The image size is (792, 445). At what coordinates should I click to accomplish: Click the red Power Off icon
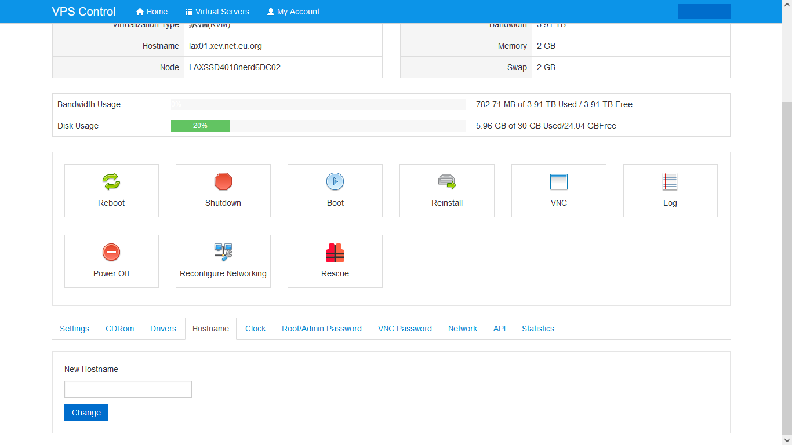point(111,253)
